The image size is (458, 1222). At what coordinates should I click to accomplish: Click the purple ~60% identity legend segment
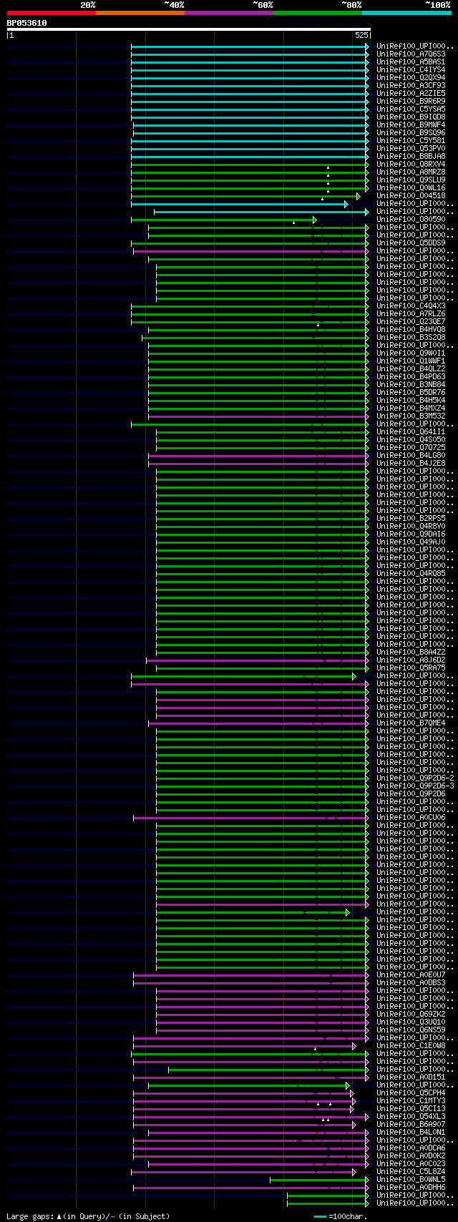tap(229, 13)
